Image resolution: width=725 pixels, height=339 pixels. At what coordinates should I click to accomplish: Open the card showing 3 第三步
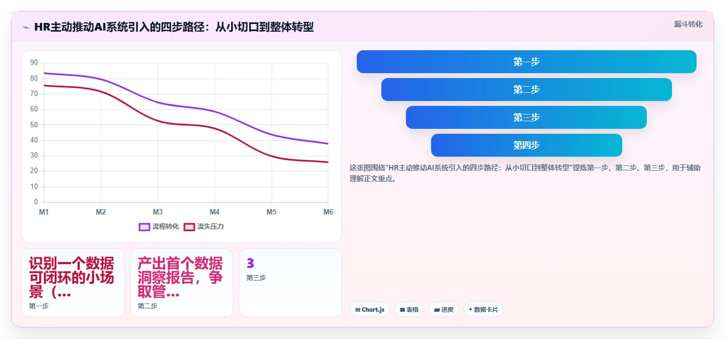pyautogui.click(x=290, y=283)
